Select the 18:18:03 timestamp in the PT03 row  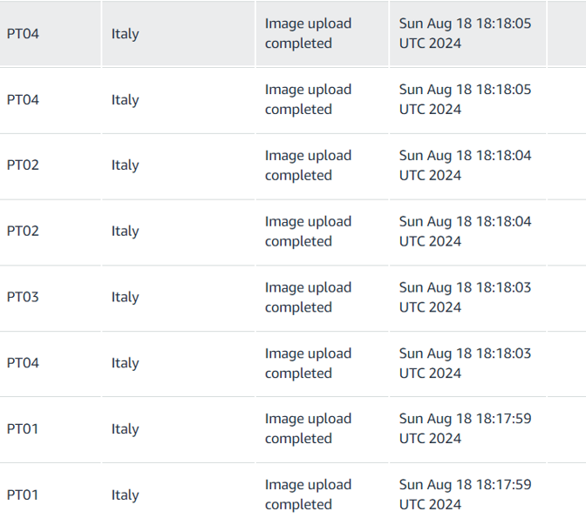click(465, 298)
